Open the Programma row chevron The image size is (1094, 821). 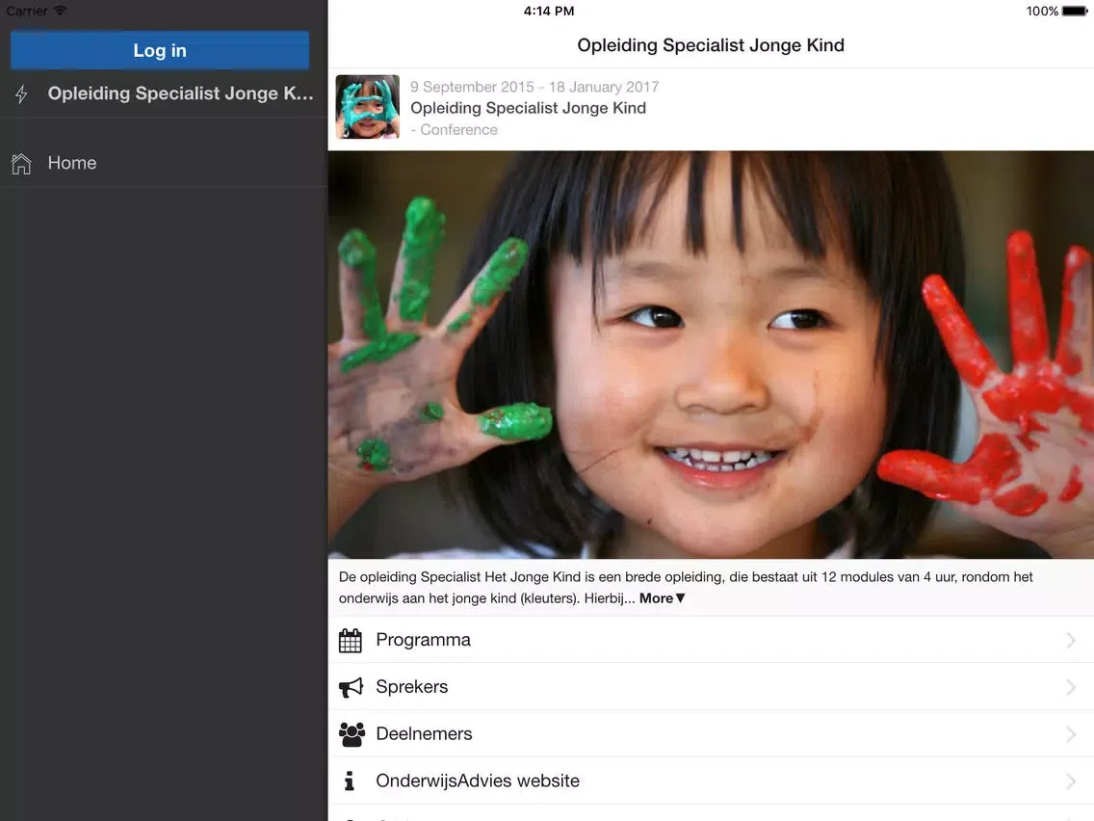(1070, 640)
